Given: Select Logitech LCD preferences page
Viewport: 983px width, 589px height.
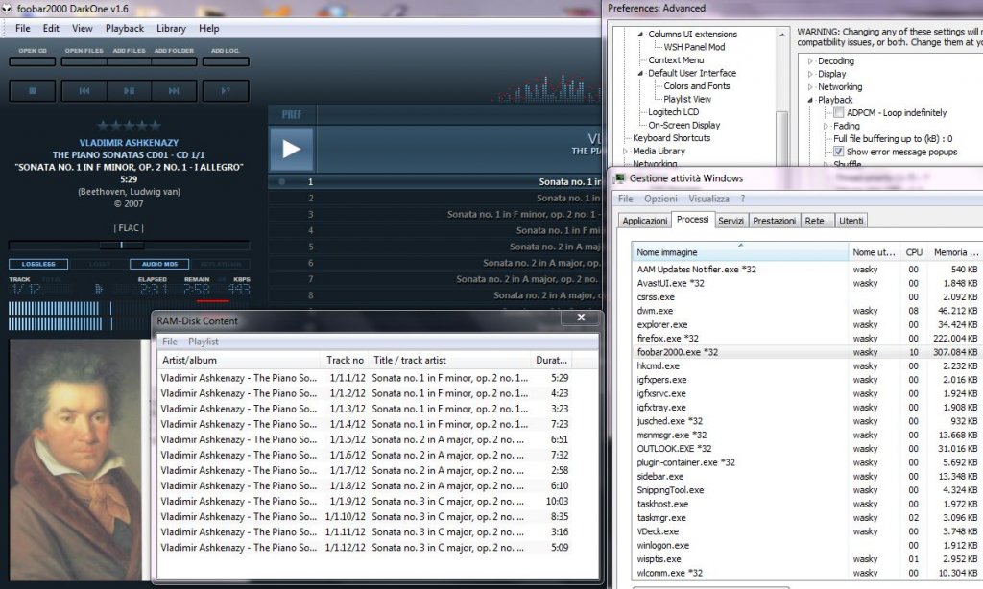Looking at the screenshot, I should (x=673, y=112).
